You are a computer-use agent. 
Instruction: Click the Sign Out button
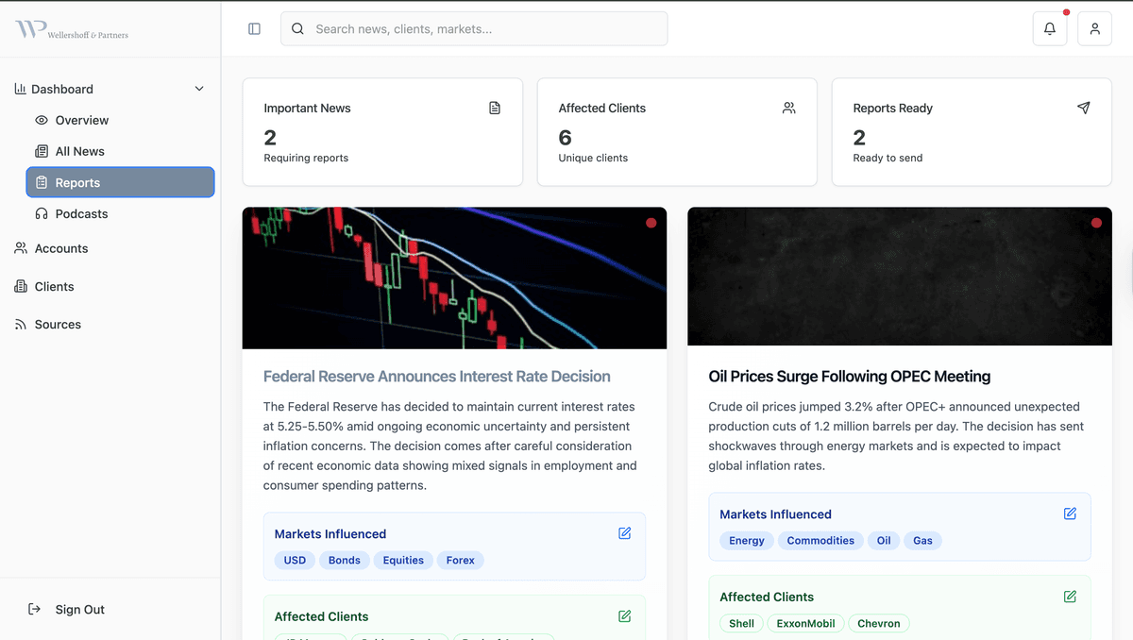[x=79, y=610]
